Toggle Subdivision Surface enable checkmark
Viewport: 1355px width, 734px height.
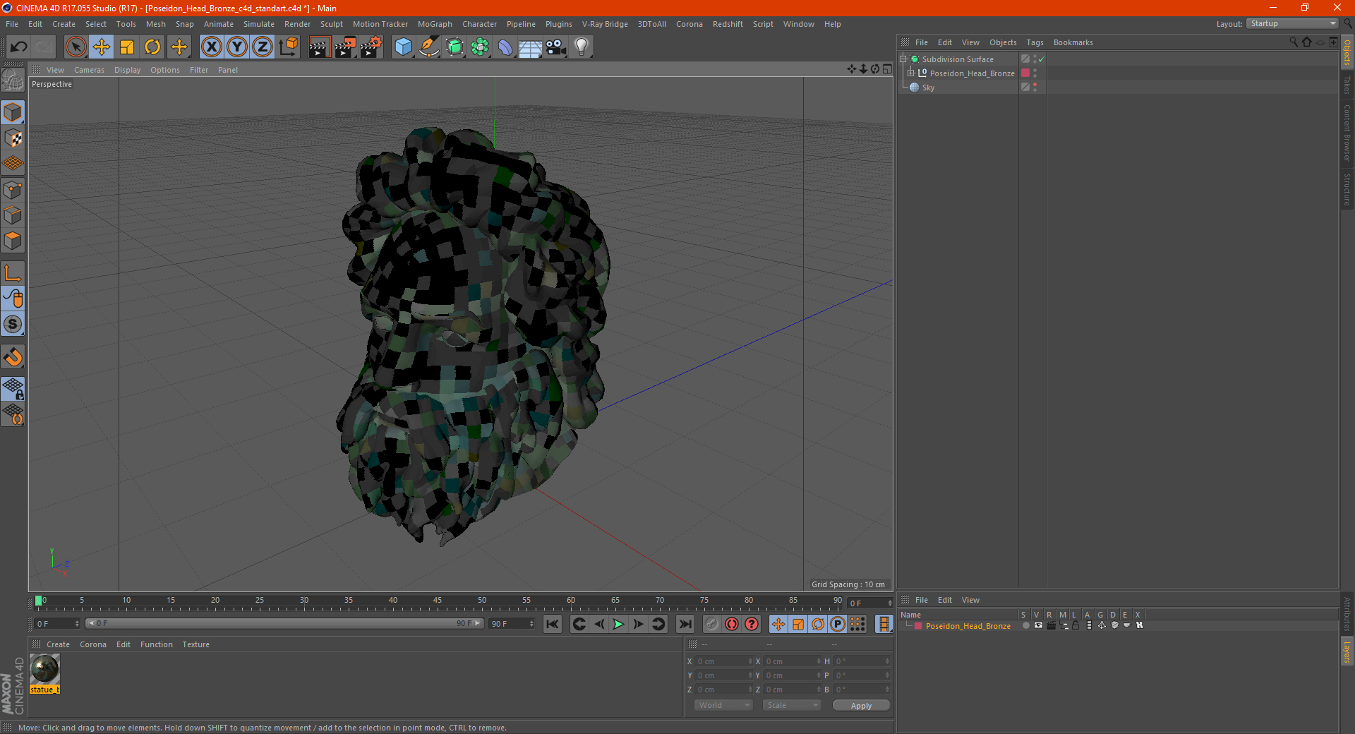pyautogui.click(x=1041, y=59)
